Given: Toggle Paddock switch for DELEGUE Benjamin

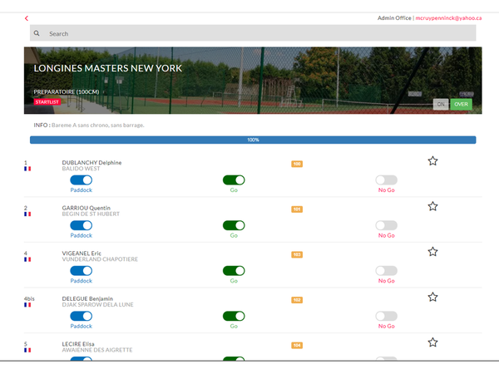Looking at the screenshot, I should coord(81,316).
